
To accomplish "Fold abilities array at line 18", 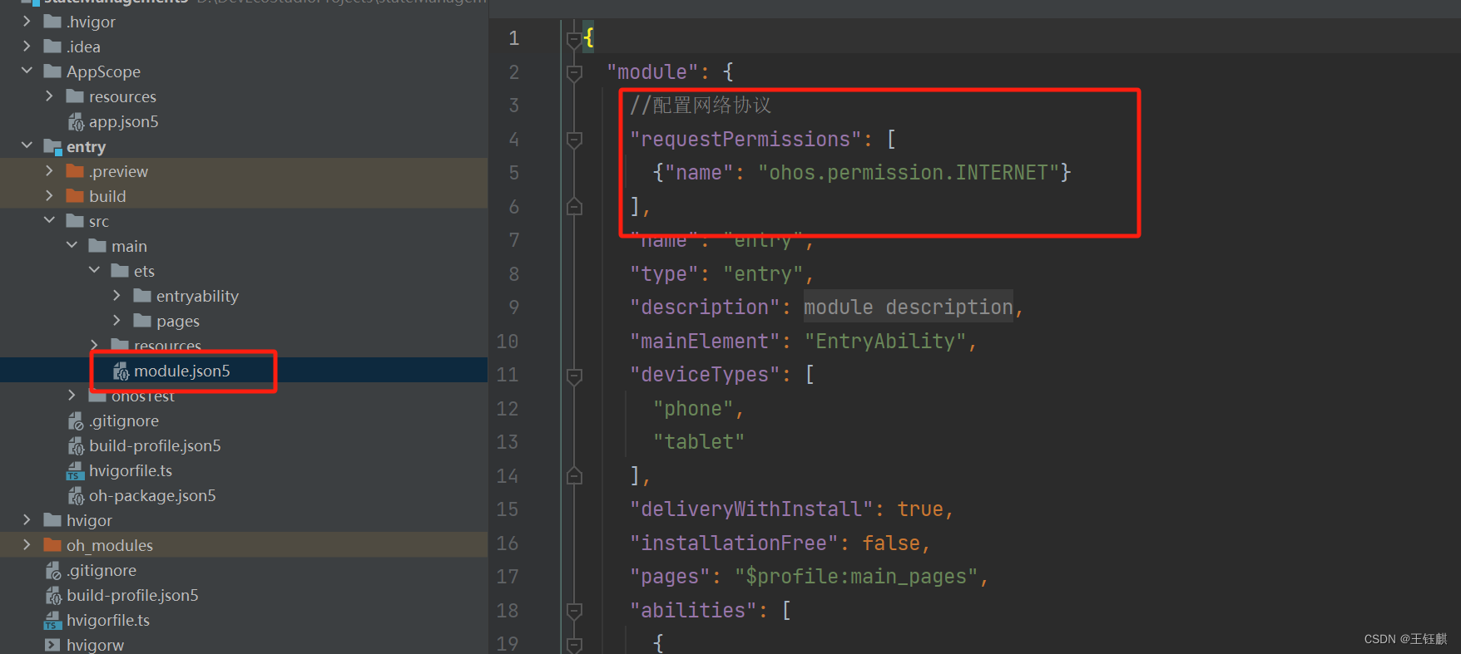I will pos(574,611).
